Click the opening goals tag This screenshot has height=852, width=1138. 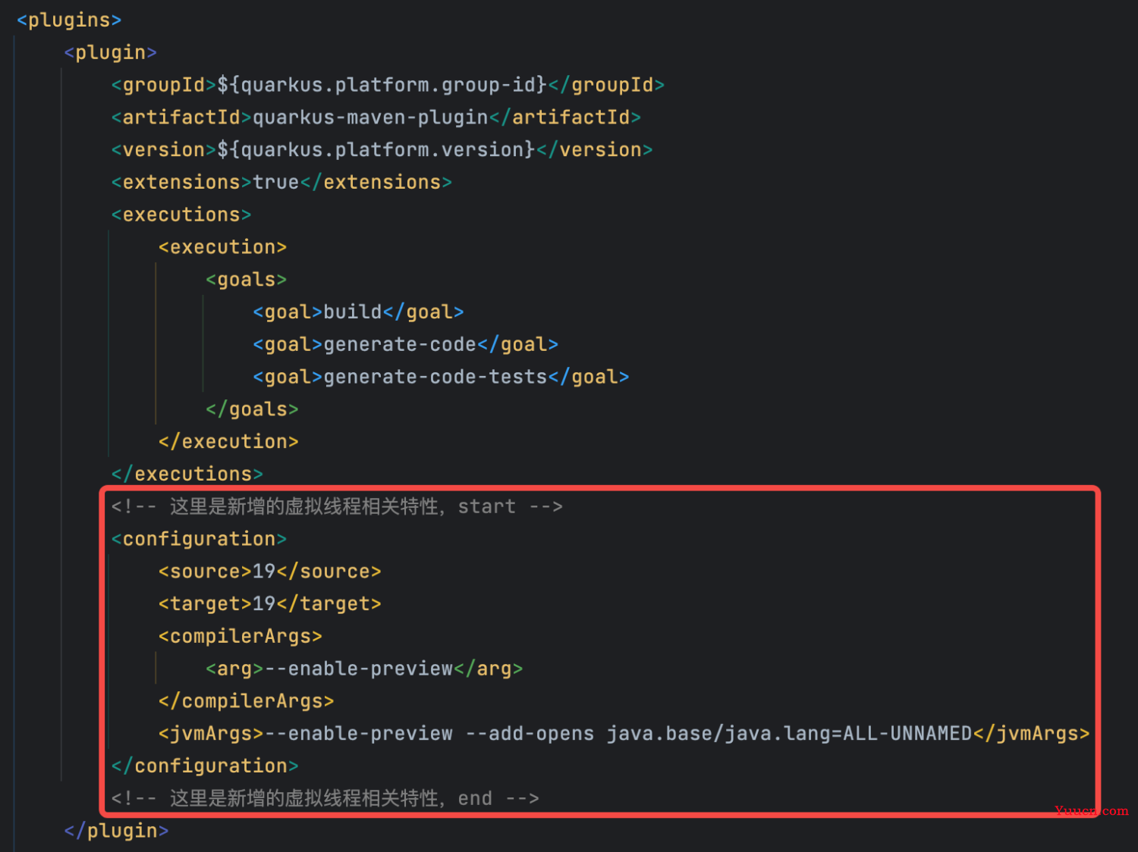tap(247, 280)
